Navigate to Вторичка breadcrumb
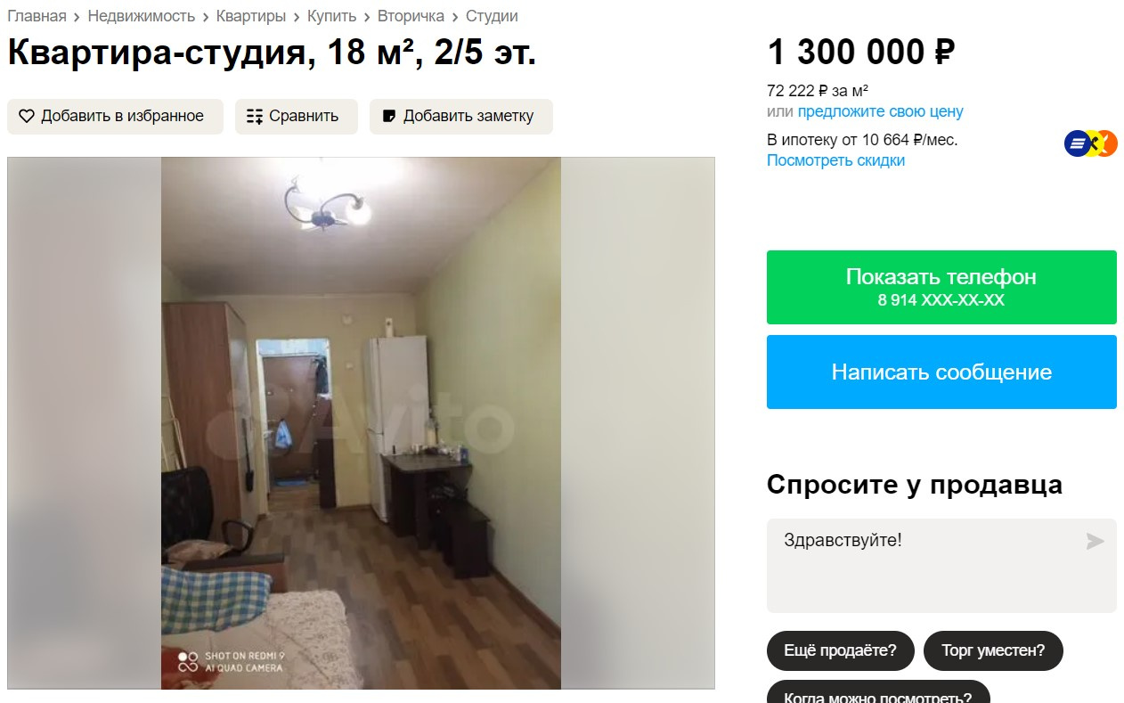This screenshot has width=1124, height=703. coord(411,16)
